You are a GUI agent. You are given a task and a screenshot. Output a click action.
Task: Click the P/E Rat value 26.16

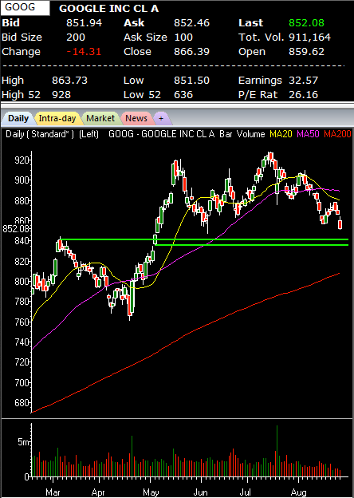click(303, 95)
